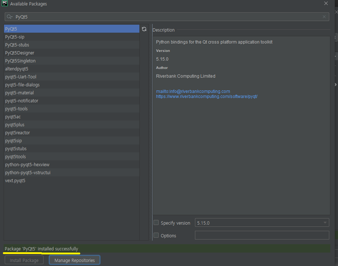
Task: Select the python-pyqt5-vstructui package
Action: [x=72, y=172]
